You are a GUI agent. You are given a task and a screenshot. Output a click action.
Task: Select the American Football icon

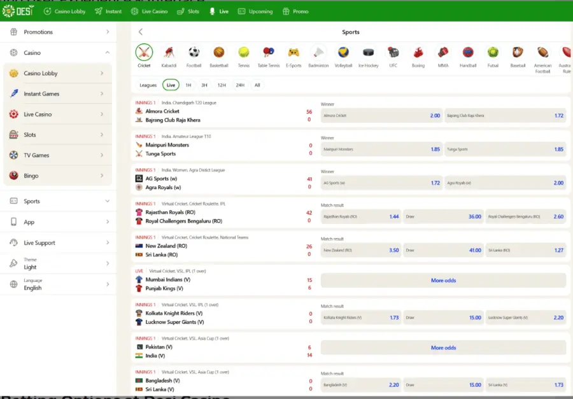click(542, 52)
